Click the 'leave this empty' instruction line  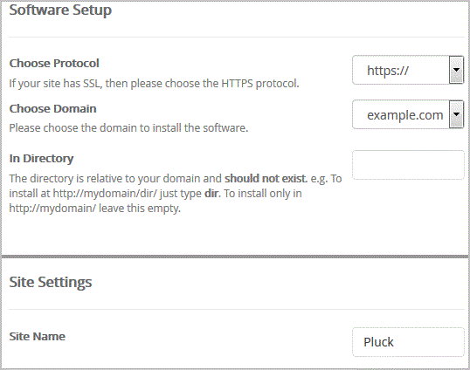(x=95, y=208)
